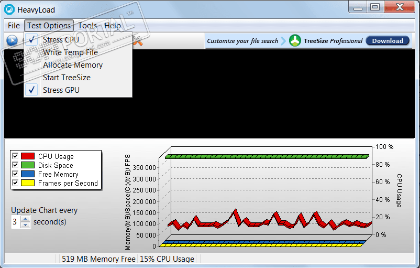This screenshot has height=268, width=420.
Task: Uncheck the Free Memory legend checkbox
Action: (15, 174)
